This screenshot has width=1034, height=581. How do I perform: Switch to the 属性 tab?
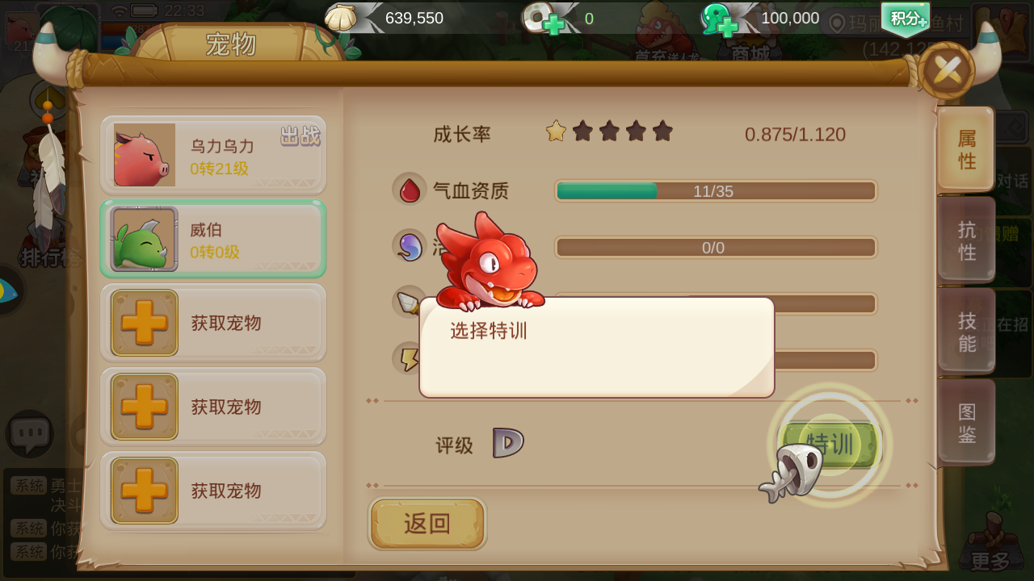(966, 149)
